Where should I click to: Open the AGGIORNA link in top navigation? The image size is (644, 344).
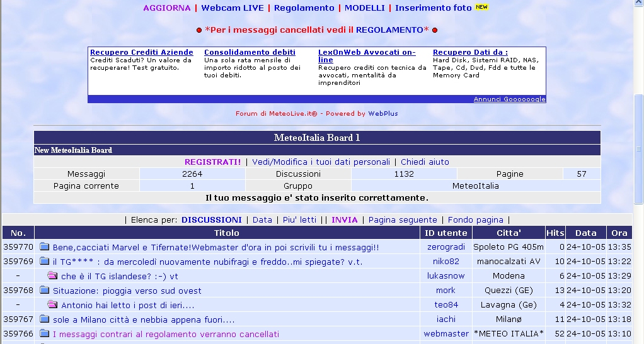pos(166,8)
